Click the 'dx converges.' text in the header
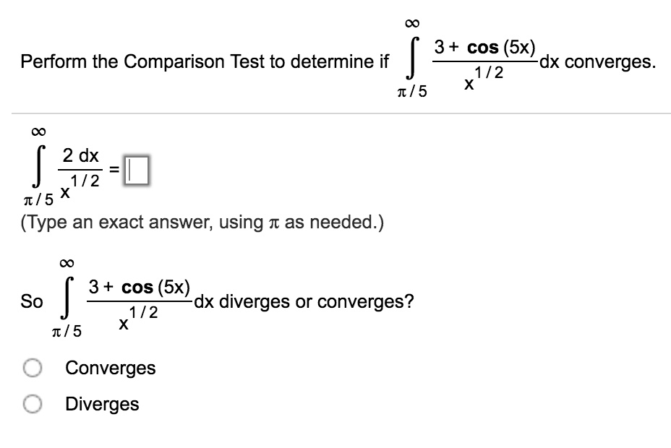Viewport: 671px width, 448px height. point(598,62)
